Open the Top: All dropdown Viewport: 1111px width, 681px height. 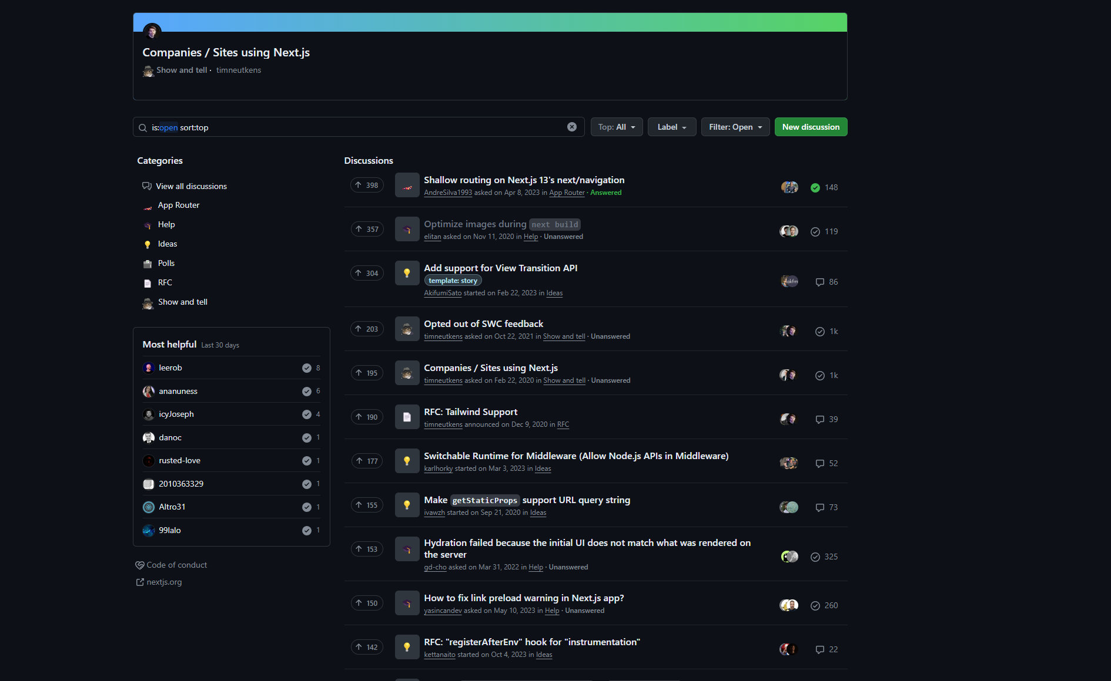[x=616, y=127]
